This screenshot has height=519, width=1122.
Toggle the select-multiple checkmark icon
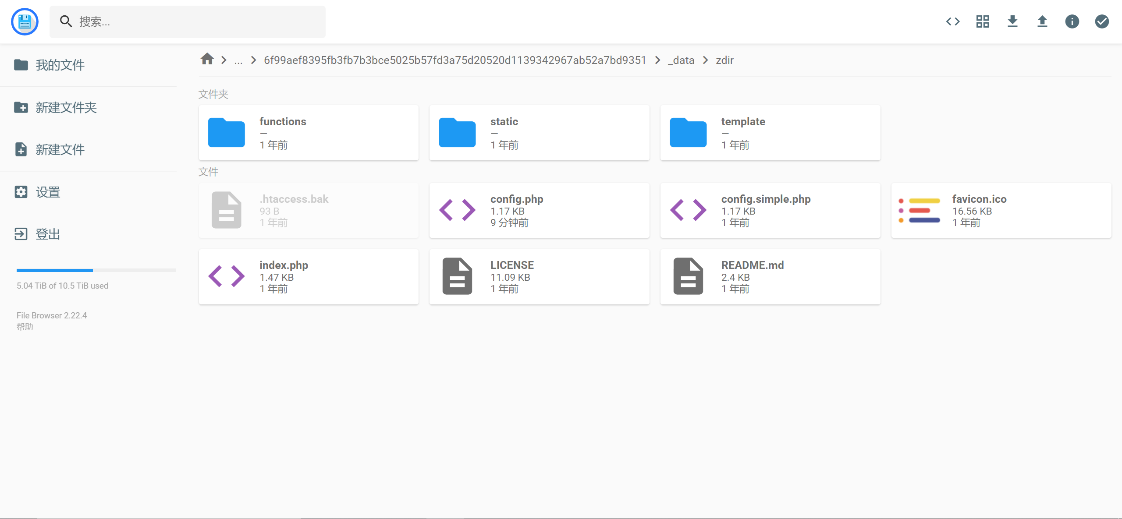(1102, 21)
